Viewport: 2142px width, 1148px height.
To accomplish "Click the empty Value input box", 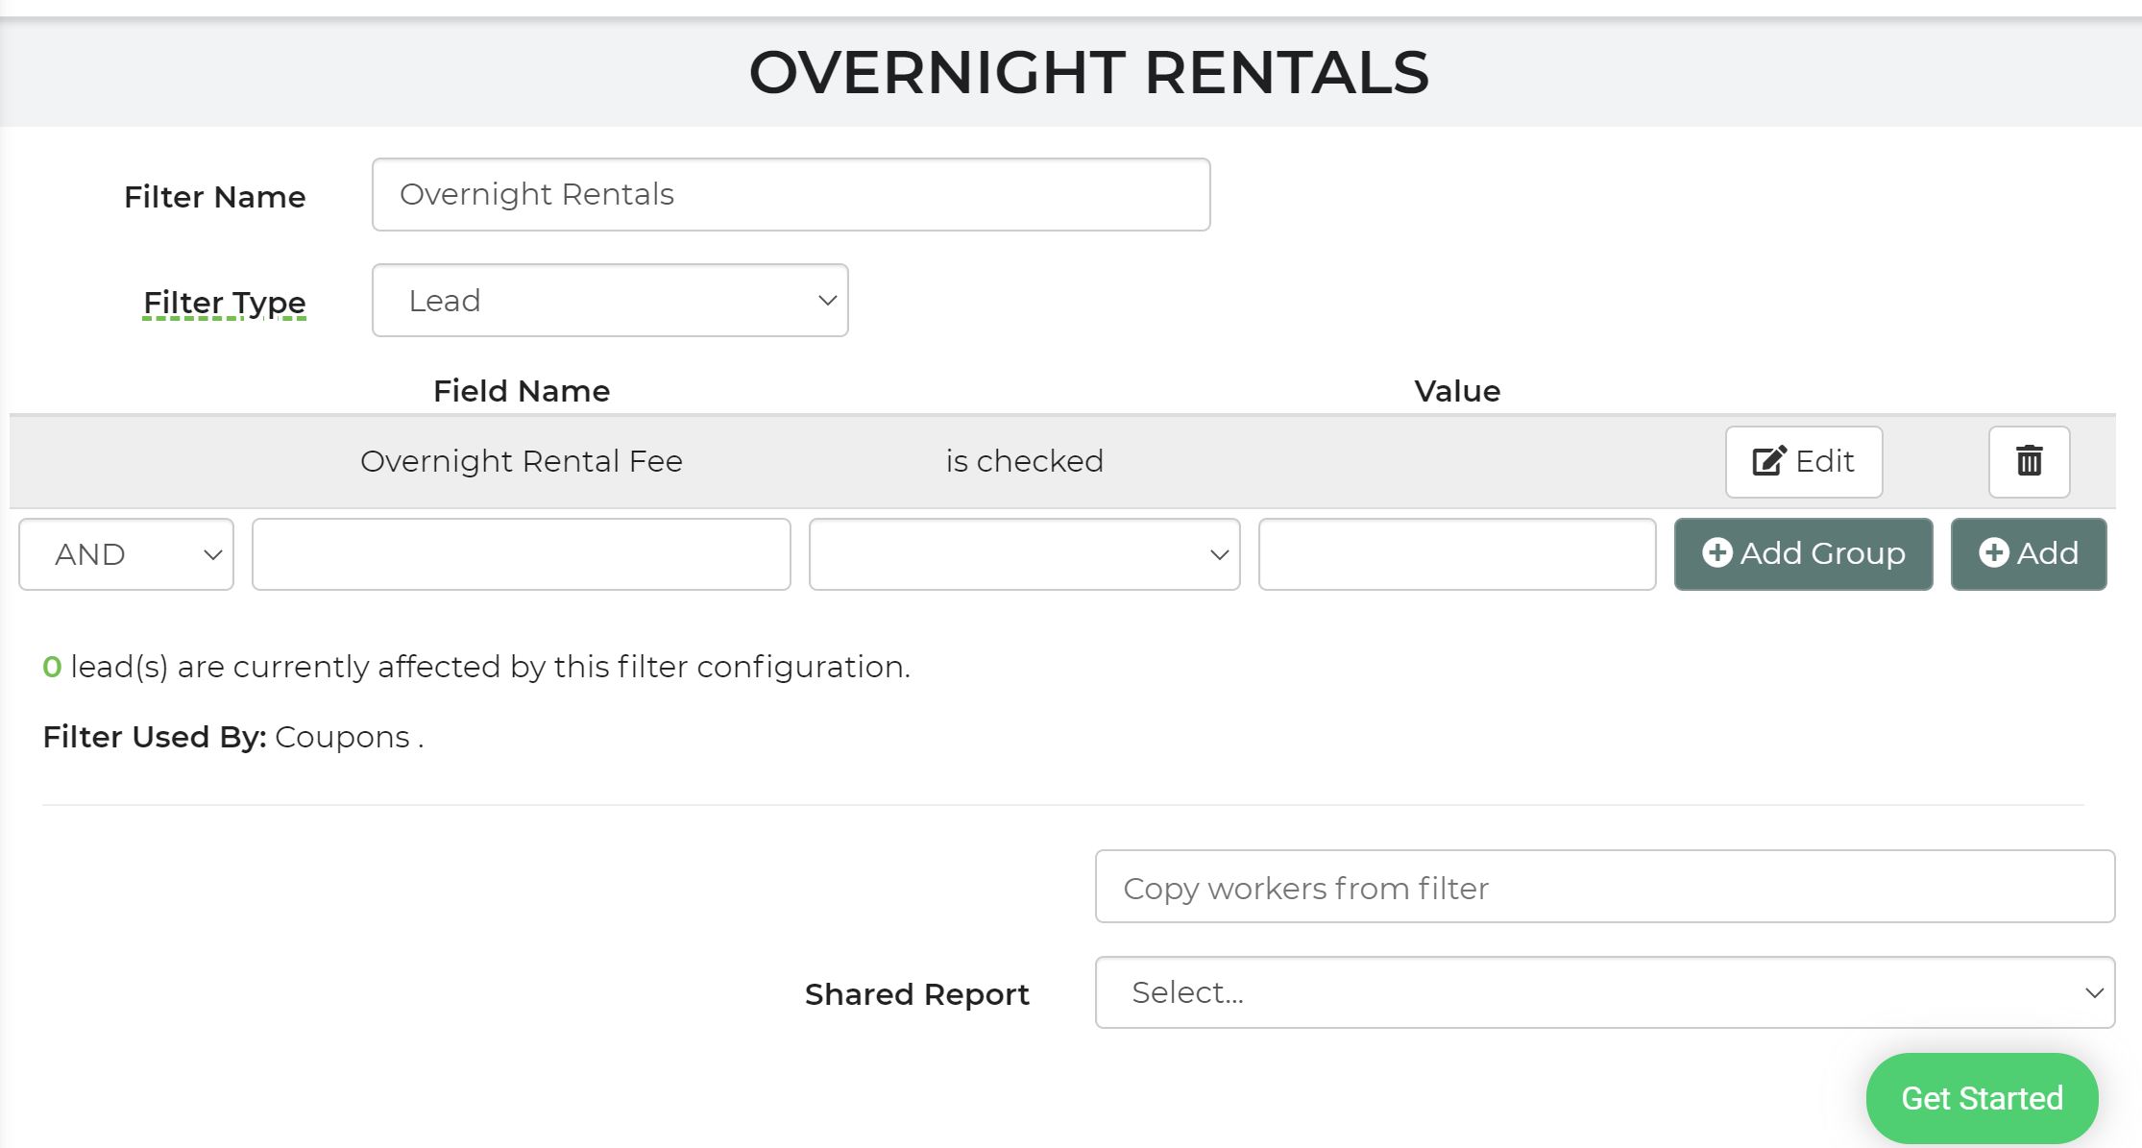I will pyautogui.click(x=1456, y=554).
